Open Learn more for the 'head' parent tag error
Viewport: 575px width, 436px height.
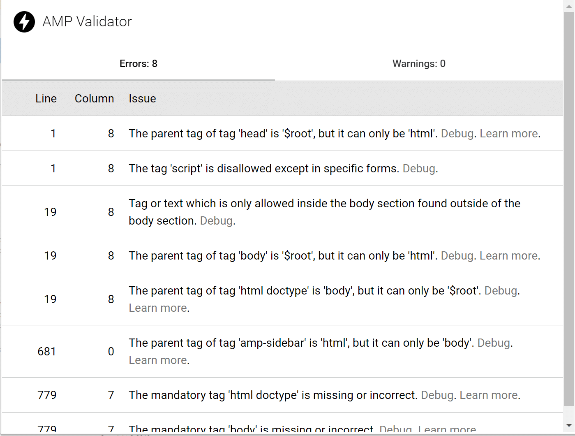point(509,133)
